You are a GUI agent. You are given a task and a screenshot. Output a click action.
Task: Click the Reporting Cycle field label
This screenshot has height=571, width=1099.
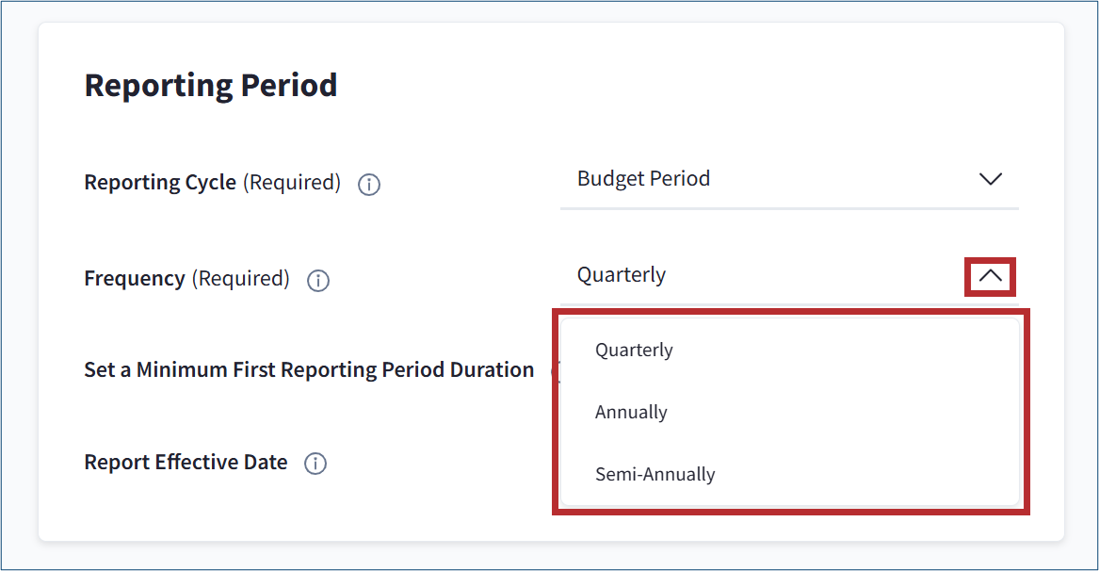160,183
